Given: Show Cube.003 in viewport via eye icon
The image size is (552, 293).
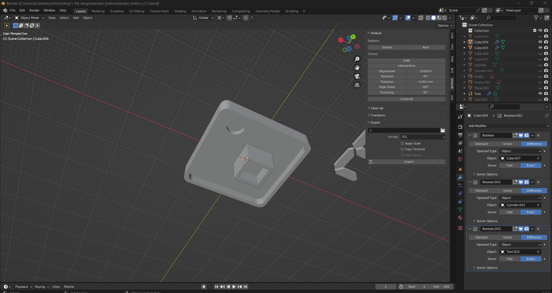Looking at the screenshot, I should pos(540,36).
